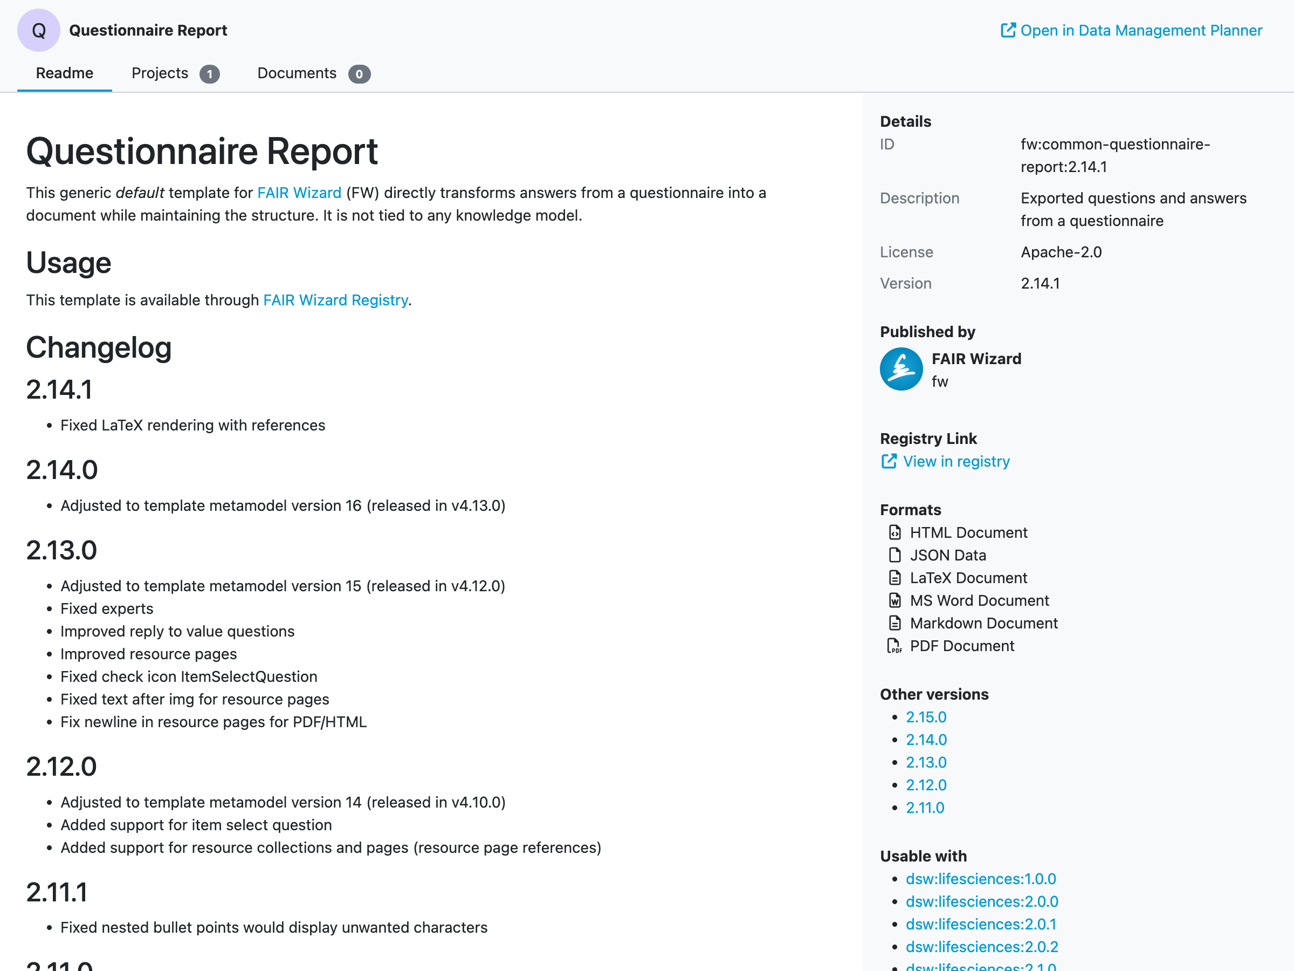This screenshot has width=1294, height=971.
Task: Click the 2.14.0 changelog heading
Action: [x=62, y=470]
